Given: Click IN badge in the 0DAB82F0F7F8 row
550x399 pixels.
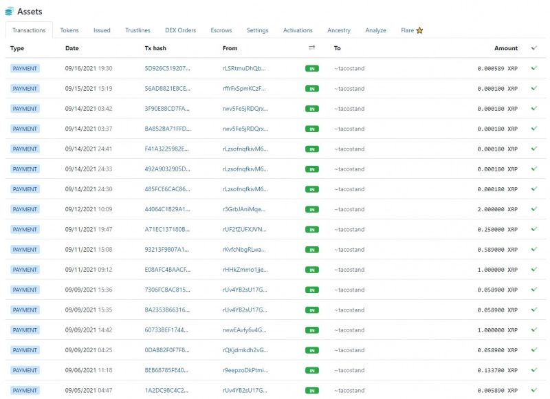Looking at the screenshot, I should coord(312,351).
